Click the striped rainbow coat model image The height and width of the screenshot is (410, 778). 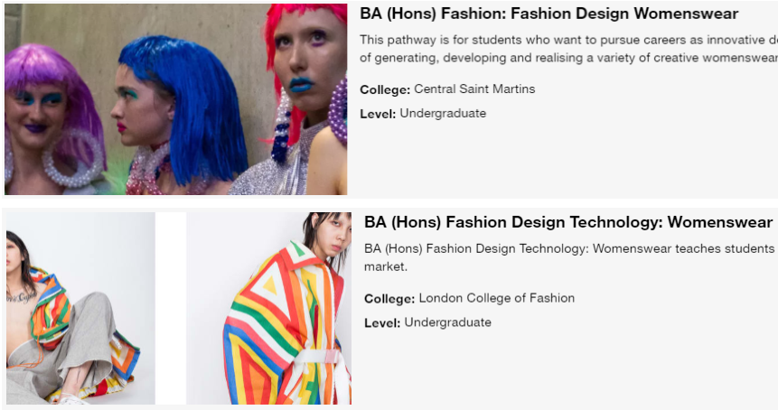[269, 308]
